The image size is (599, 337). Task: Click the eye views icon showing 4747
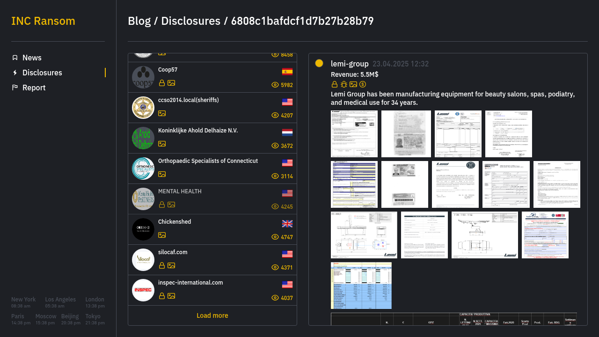click(275, 237)
